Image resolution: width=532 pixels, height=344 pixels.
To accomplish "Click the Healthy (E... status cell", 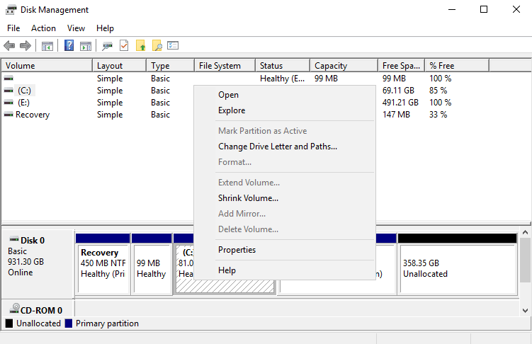I will 282,79.
